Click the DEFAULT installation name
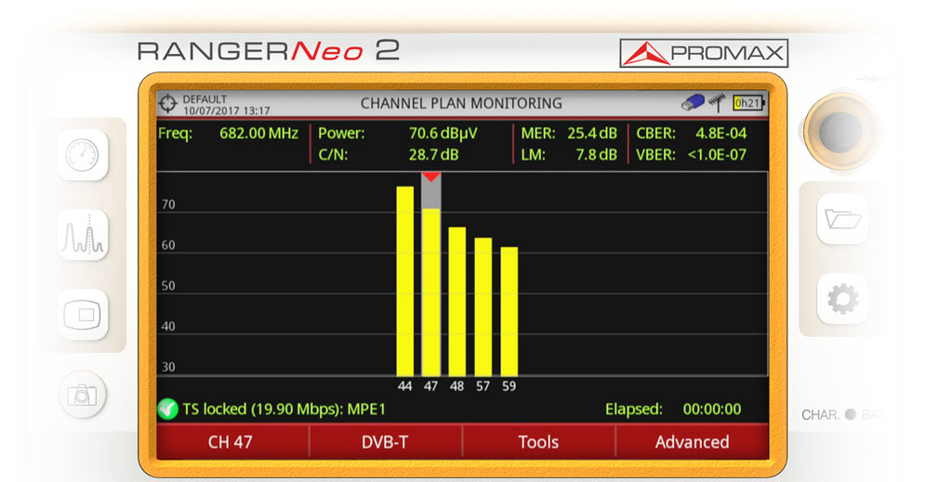 pos(205,99)
